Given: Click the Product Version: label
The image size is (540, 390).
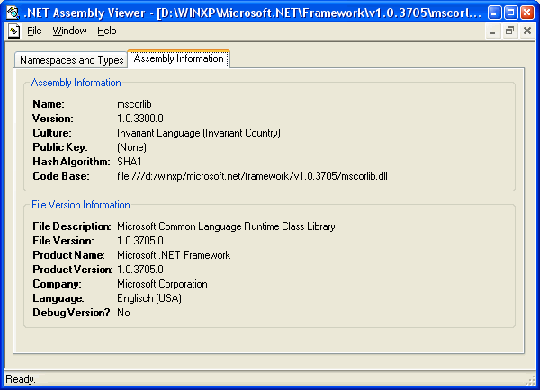Looking at the screenshot, I should coord(73,270).
